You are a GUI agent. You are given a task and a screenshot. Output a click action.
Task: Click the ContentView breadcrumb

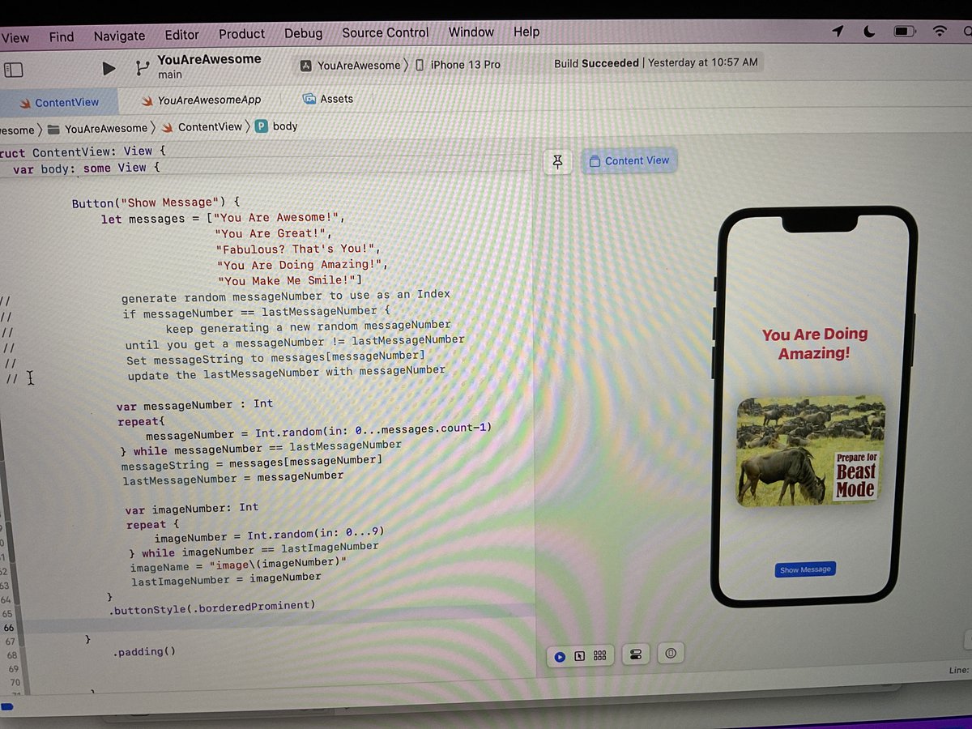202,127
